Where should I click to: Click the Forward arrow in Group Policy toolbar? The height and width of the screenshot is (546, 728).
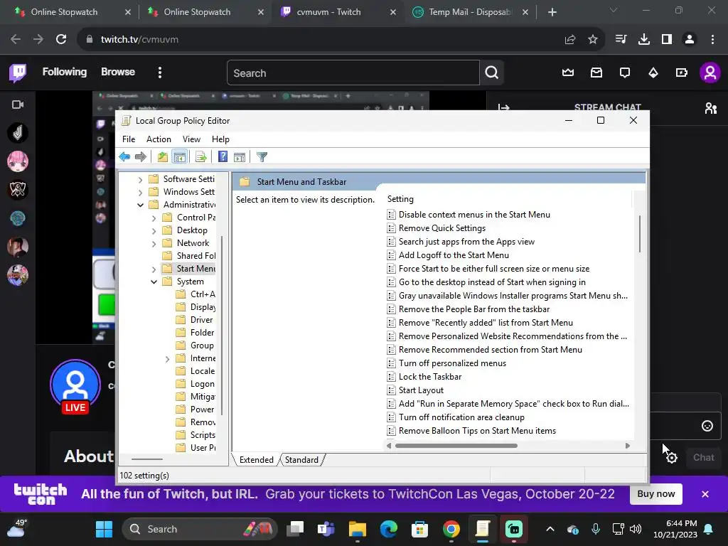[x=141, y=157]
